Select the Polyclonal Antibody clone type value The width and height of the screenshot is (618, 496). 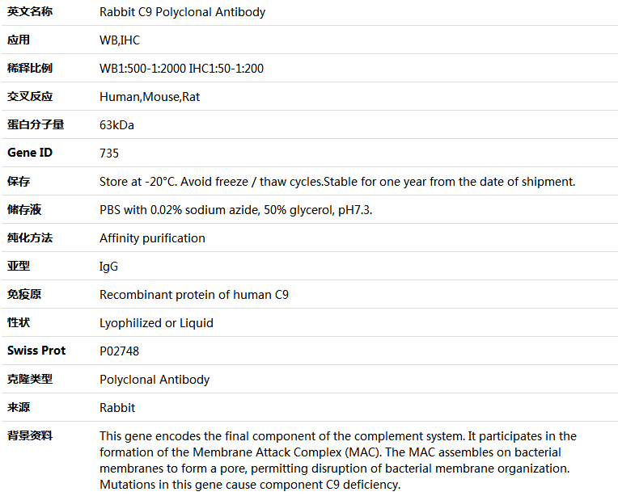[154, 380]
